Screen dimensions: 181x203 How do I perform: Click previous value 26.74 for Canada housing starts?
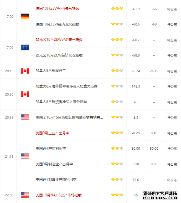(136, 71)
